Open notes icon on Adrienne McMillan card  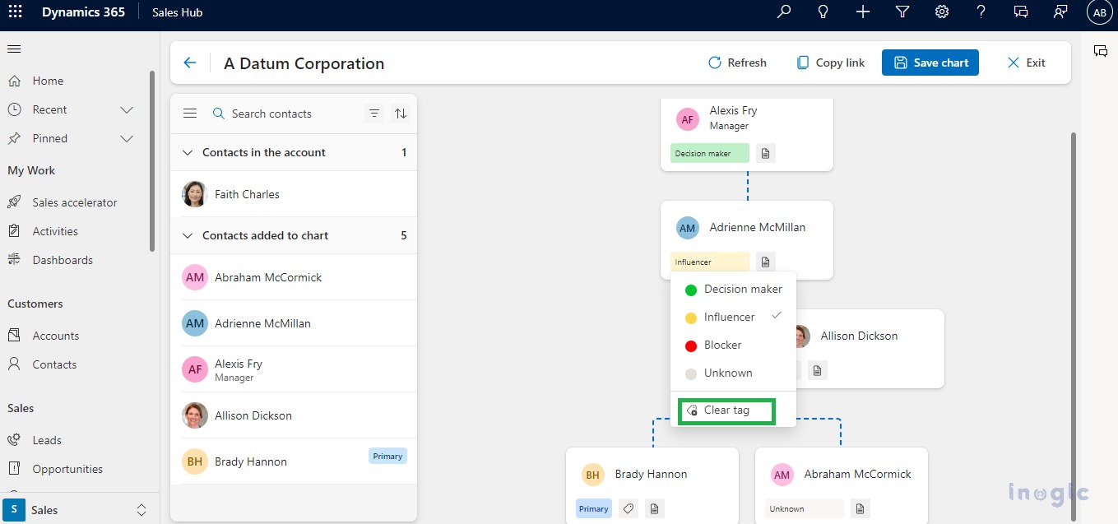(765, 262)
